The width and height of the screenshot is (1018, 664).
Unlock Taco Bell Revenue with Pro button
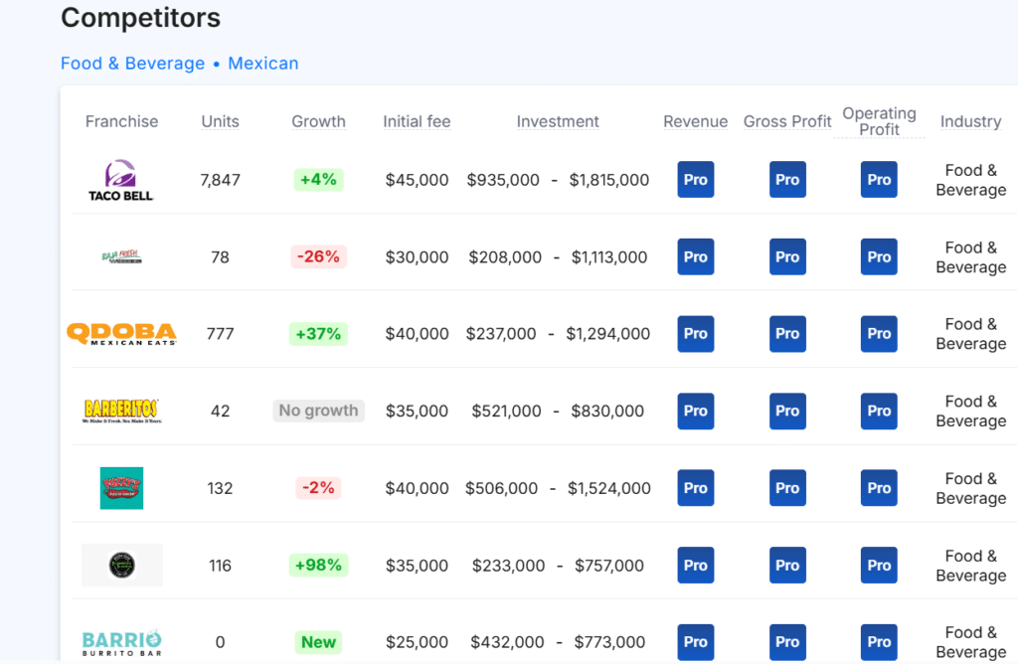click(695, 180)
